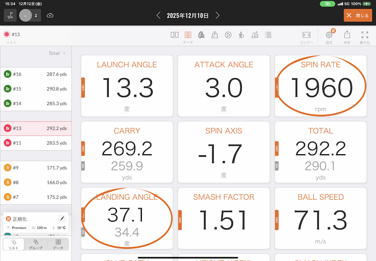Open the settings gear icon

[329, 35]
